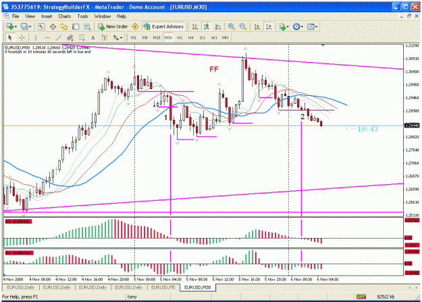Switch to D1 timeframe

203,38
